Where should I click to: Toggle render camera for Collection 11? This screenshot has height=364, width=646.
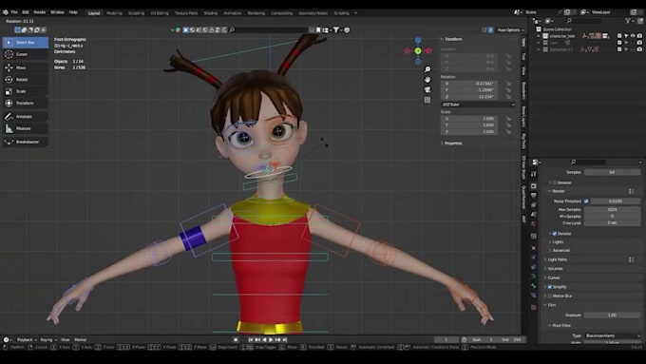639,49
